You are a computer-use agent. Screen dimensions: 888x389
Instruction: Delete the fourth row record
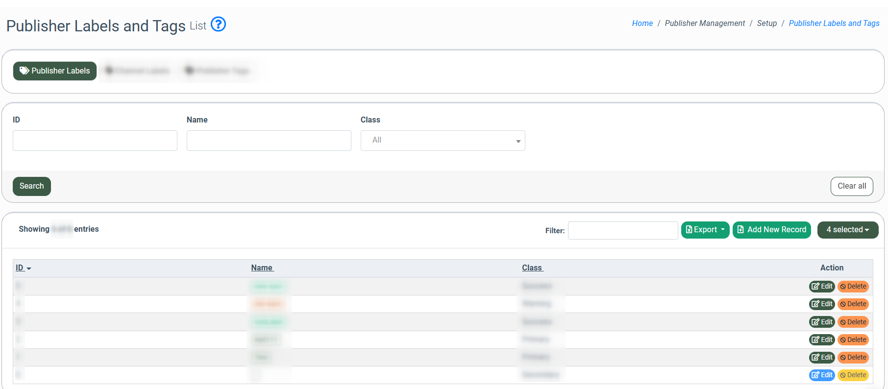coord(853,340)
